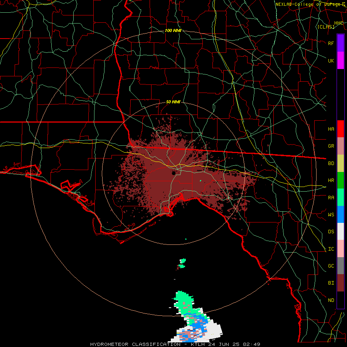Click the 100 NMI range ring label
347x347 pixels.
tap(173, 30)
